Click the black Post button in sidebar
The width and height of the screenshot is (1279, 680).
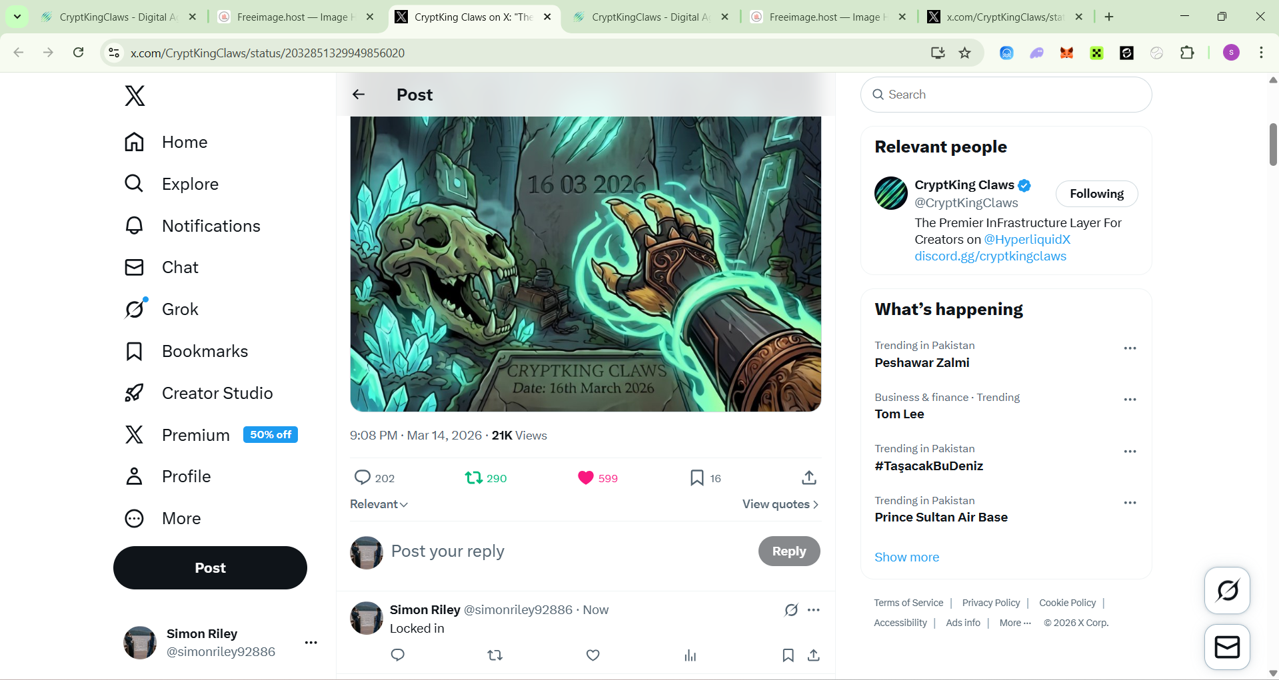[x=210, y=567]
